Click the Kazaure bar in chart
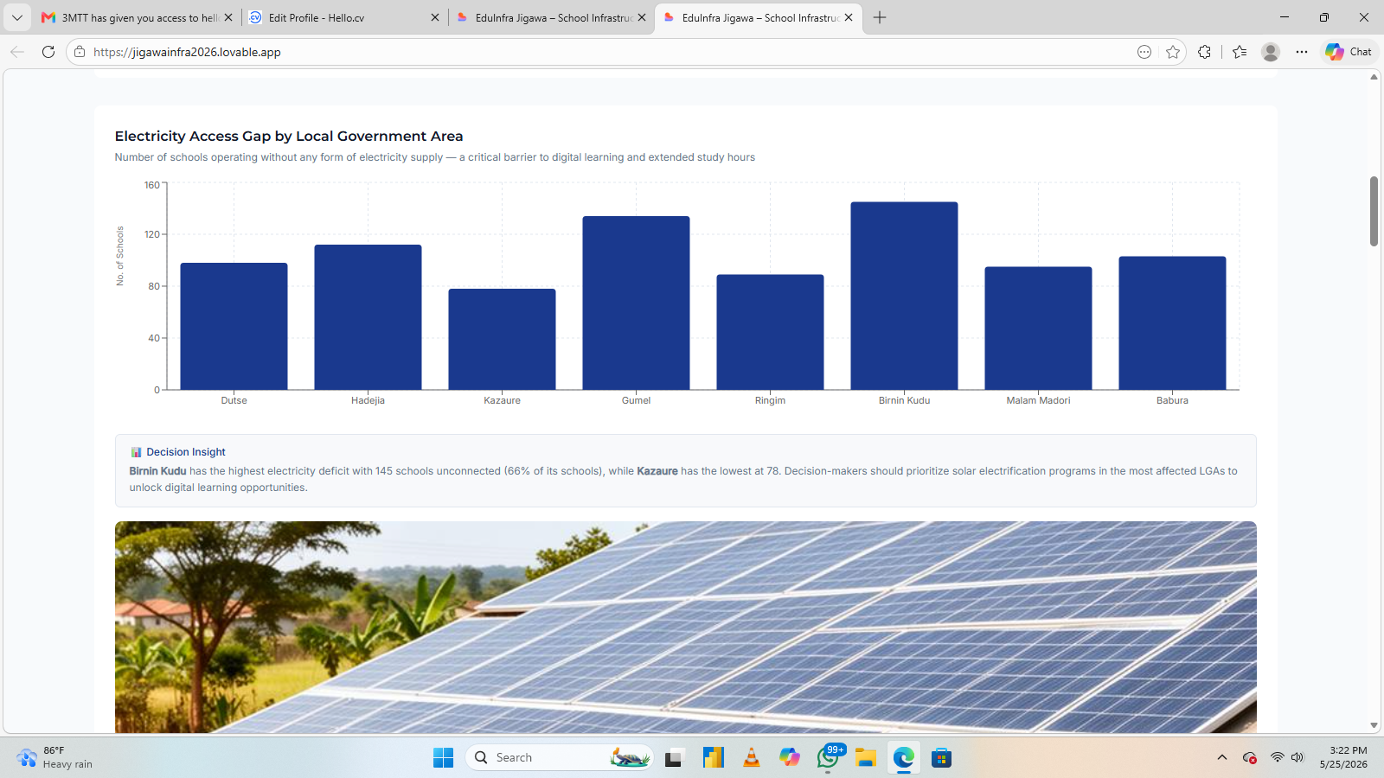The width and height of the screenshot is (1384, 778). pos(502,339)
